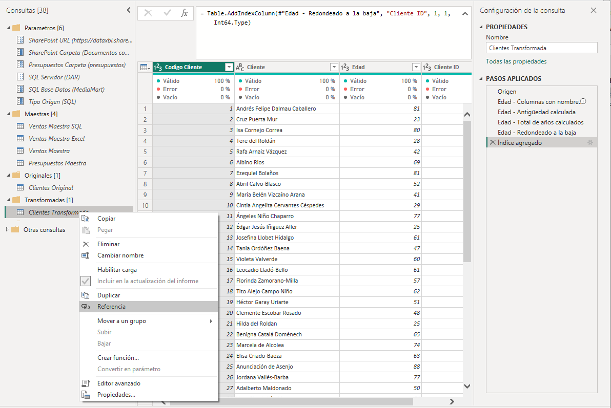Click the Copiar icon in the context menu
Screen dimensions: 611x408
tap(86, 219)
